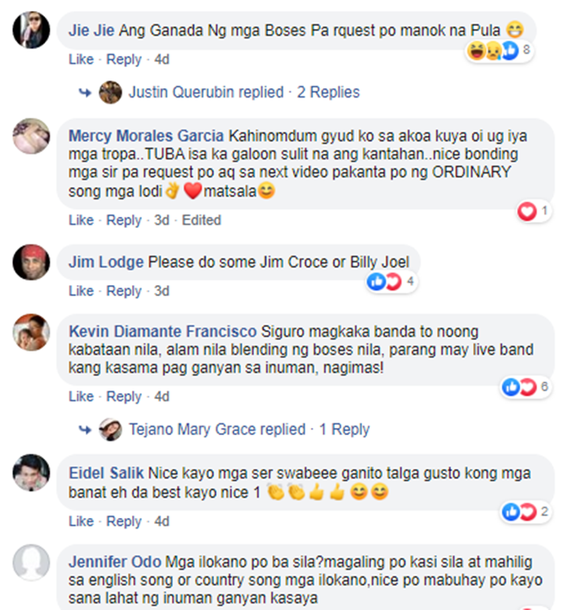
Task: Expand Tejano Mary Grace's 1 Reply thread
Action: click(345, 430)
